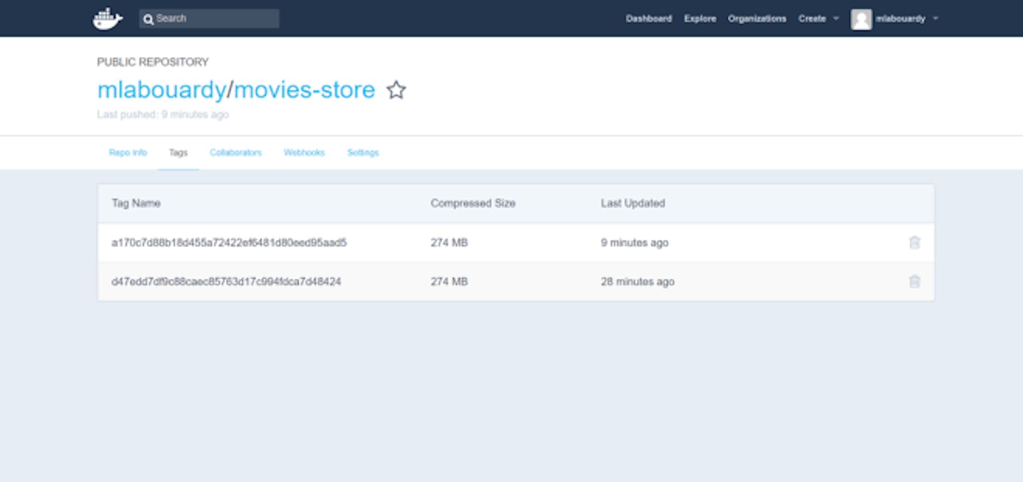This screenshot has width=1023, height=482.
Task: Click the 'Last pushed: 9 minutes ago' text
Action: click(163, 115)
